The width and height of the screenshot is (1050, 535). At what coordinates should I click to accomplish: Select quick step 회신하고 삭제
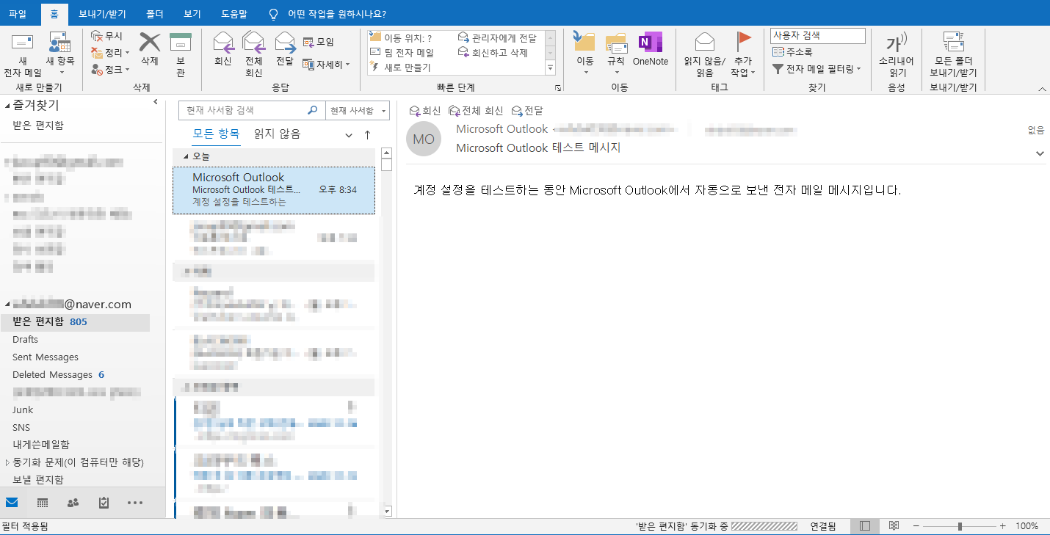tap(493, 53)
